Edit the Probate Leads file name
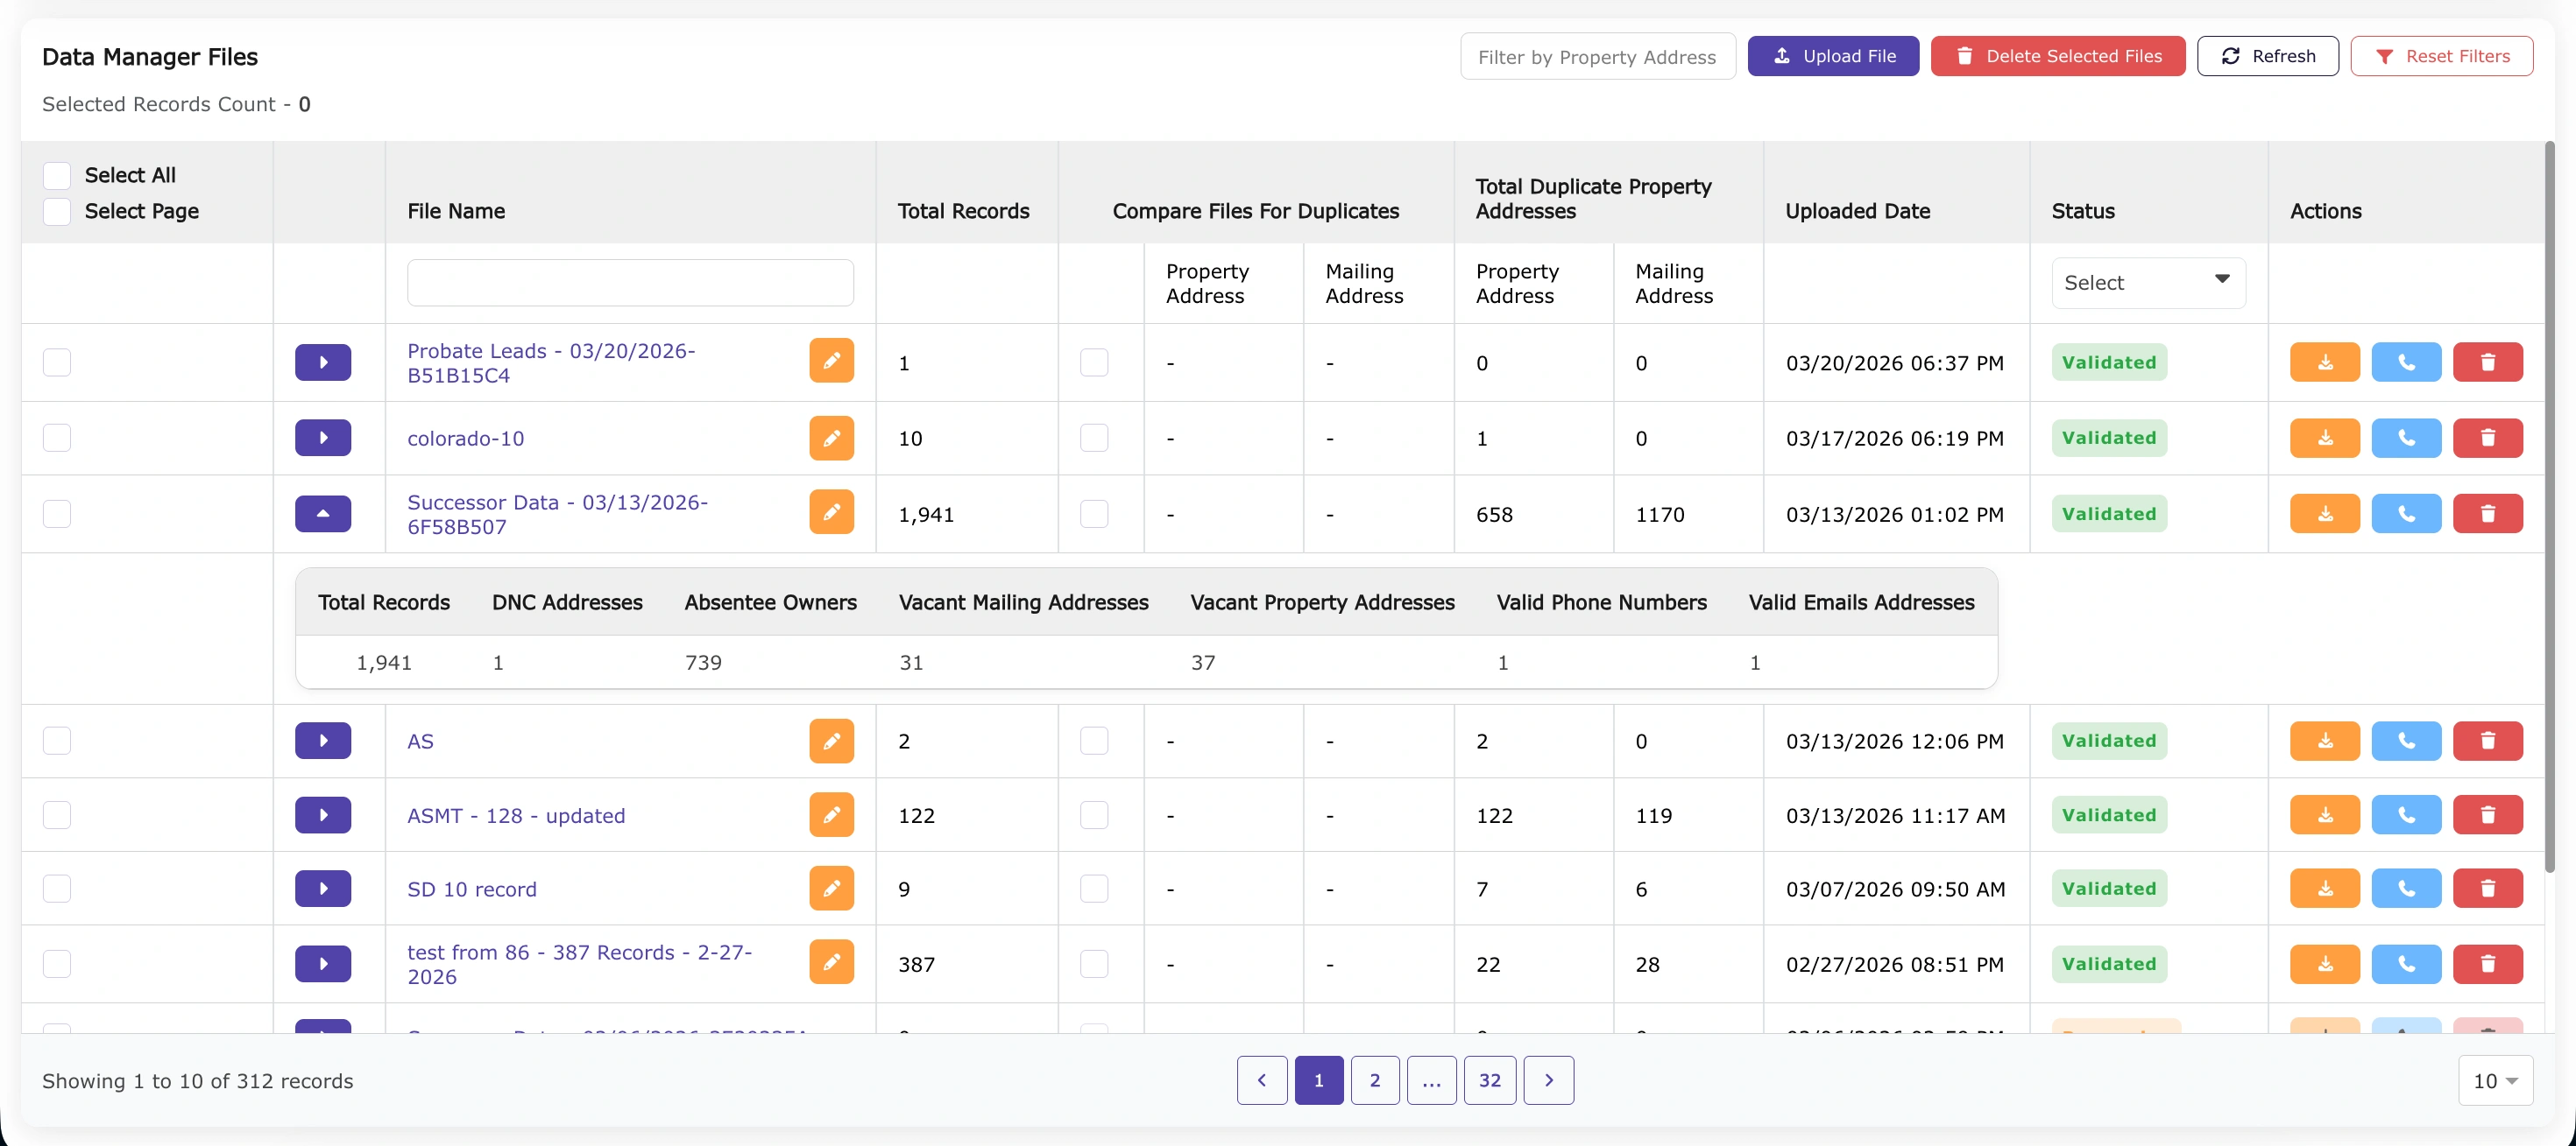 pos(831,361)
